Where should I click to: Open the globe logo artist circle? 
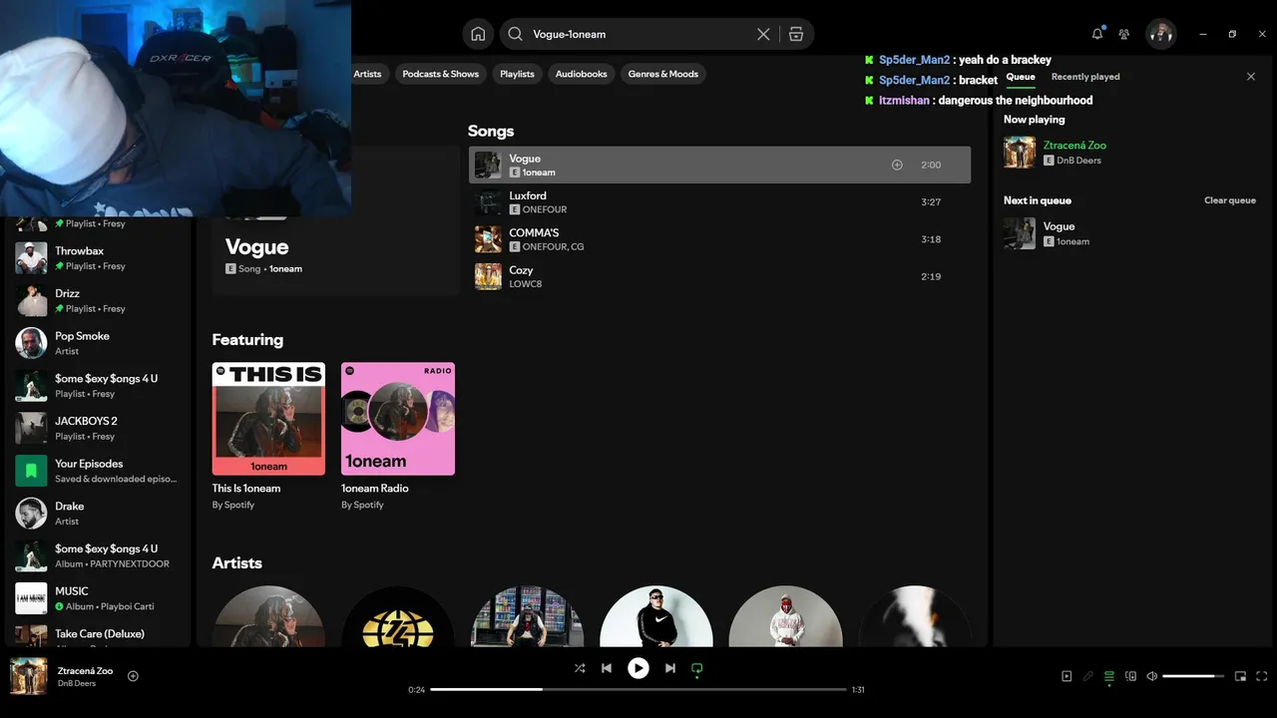(398, 617)
